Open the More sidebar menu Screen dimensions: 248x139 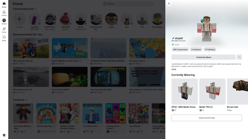pyautogui.click(x=4, y=38)
